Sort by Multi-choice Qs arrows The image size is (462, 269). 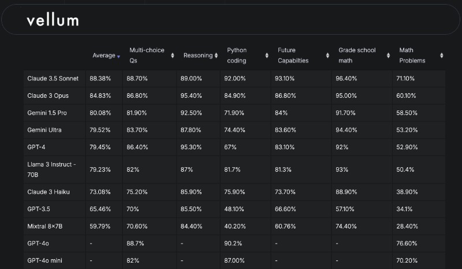tap(173, 56)
